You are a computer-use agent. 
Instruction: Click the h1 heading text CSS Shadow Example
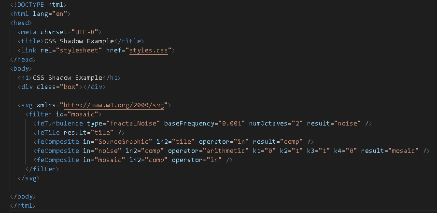click(x=68, y=78)
